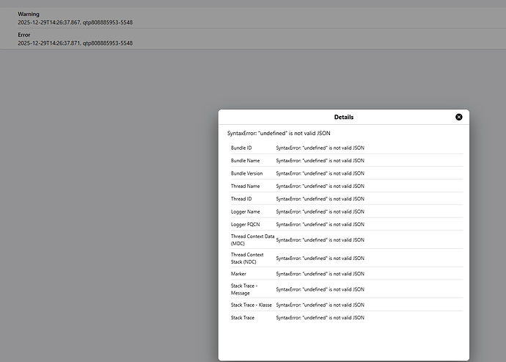Click the Stack Trace - Klasse label
Screen dimensions: 506x362
coord(251,305)
